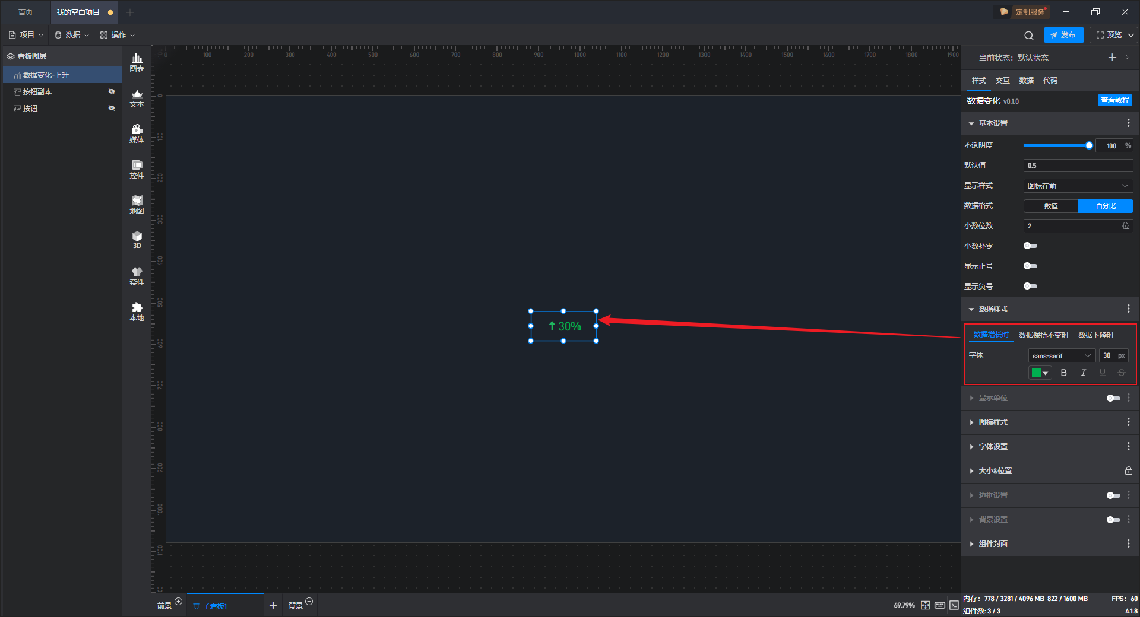Click the lock icon beside 大小&位置

click(x=1128, y=470)
